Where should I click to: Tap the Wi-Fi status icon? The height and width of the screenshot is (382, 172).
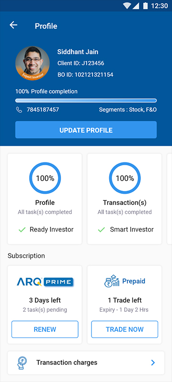(127, 6)
